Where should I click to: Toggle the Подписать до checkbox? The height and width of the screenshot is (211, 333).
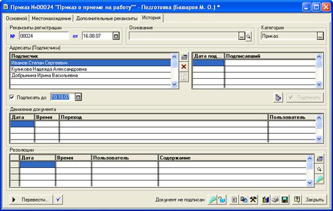click(12, 98)
